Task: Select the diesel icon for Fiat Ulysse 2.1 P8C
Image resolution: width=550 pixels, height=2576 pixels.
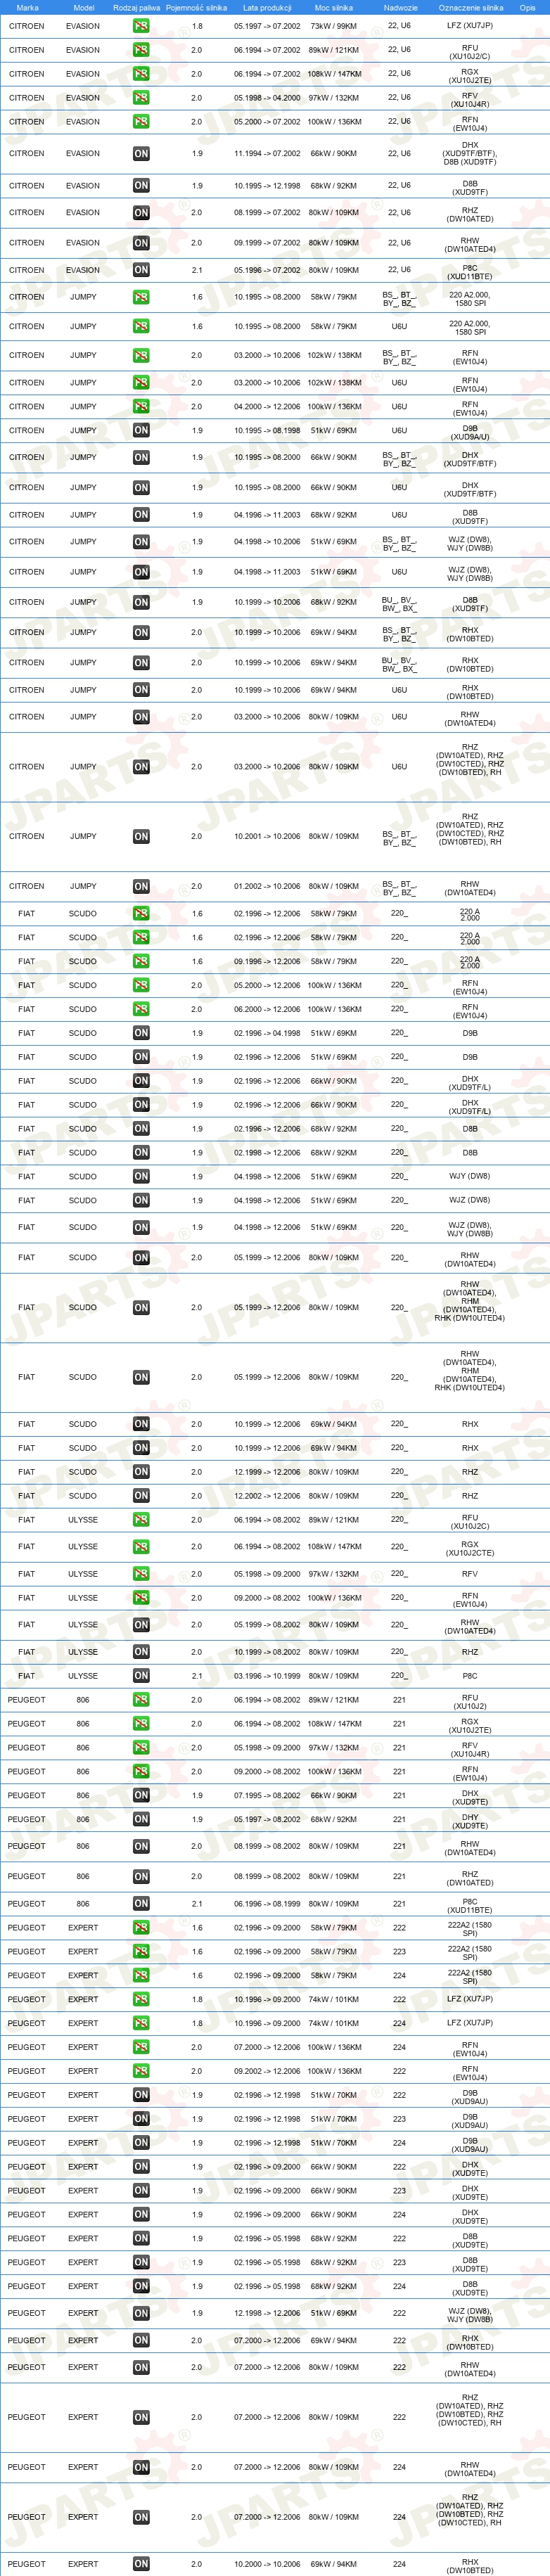Action: tap(141, 1675)
